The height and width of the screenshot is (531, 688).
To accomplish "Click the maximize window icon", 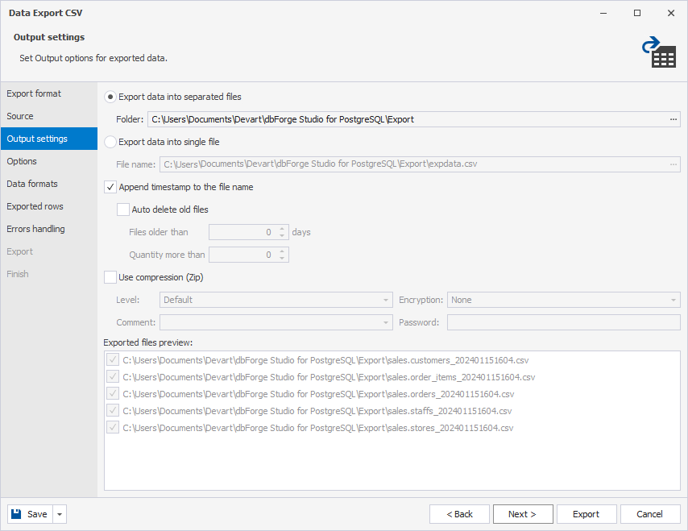I will tap(637, 13).
